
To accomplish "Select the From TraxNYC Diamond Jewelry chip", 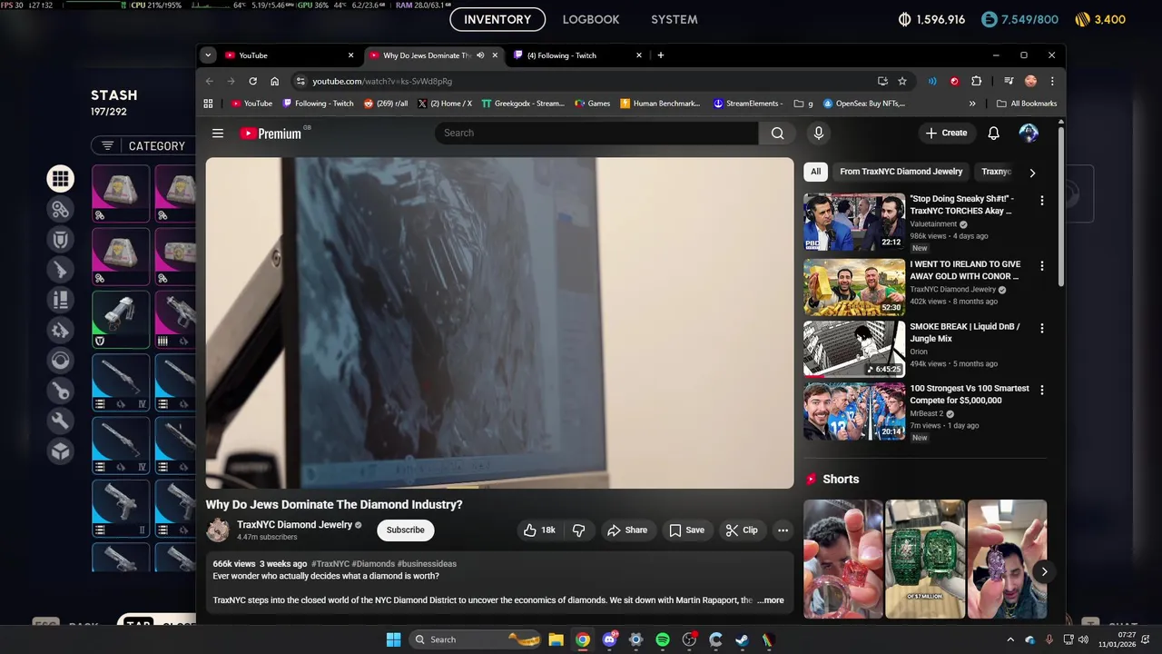I will tap(901, 172).
